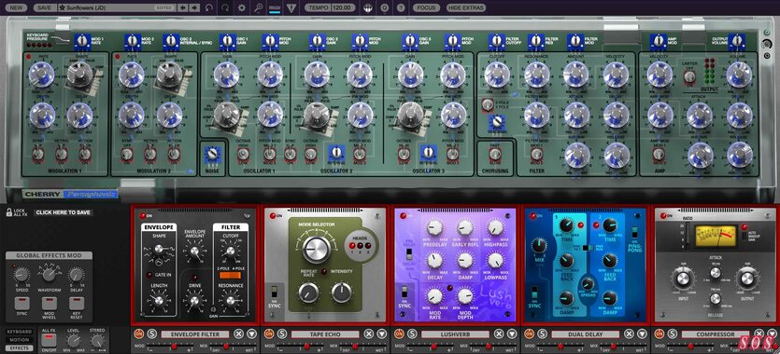This screenshot has height=354, width=780.
Task: Open effect list from Lushverb name field
Action: [456, 334]
